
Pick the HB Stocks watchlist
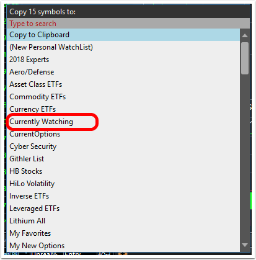123,171
